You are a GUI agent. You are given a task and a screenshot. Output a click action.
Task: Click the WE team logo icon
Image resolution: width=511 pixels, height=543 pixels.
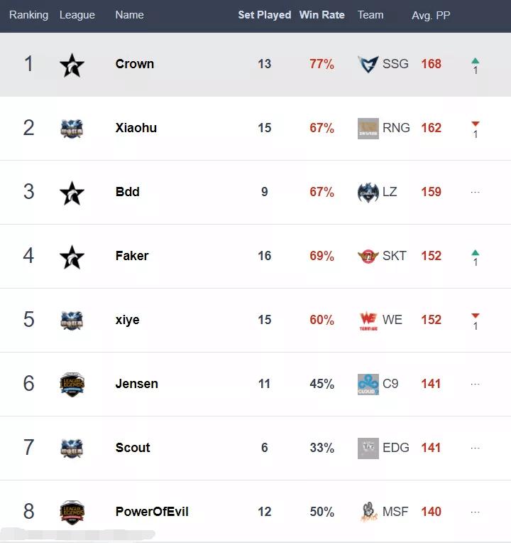pyautogui.click(x=368, y=320)
